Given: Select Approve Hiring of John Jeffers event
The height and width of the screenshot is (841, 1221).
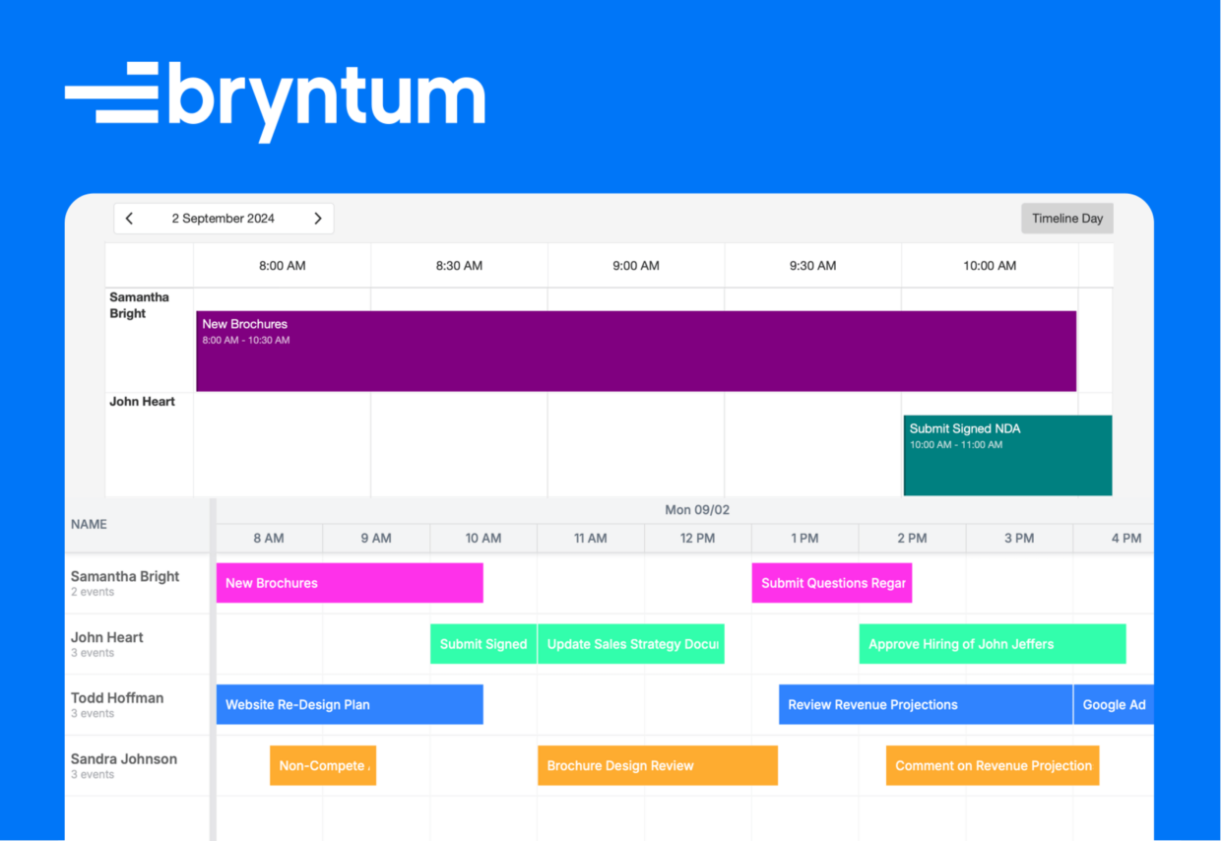Looking at the screenshot, I should [993, 644].
